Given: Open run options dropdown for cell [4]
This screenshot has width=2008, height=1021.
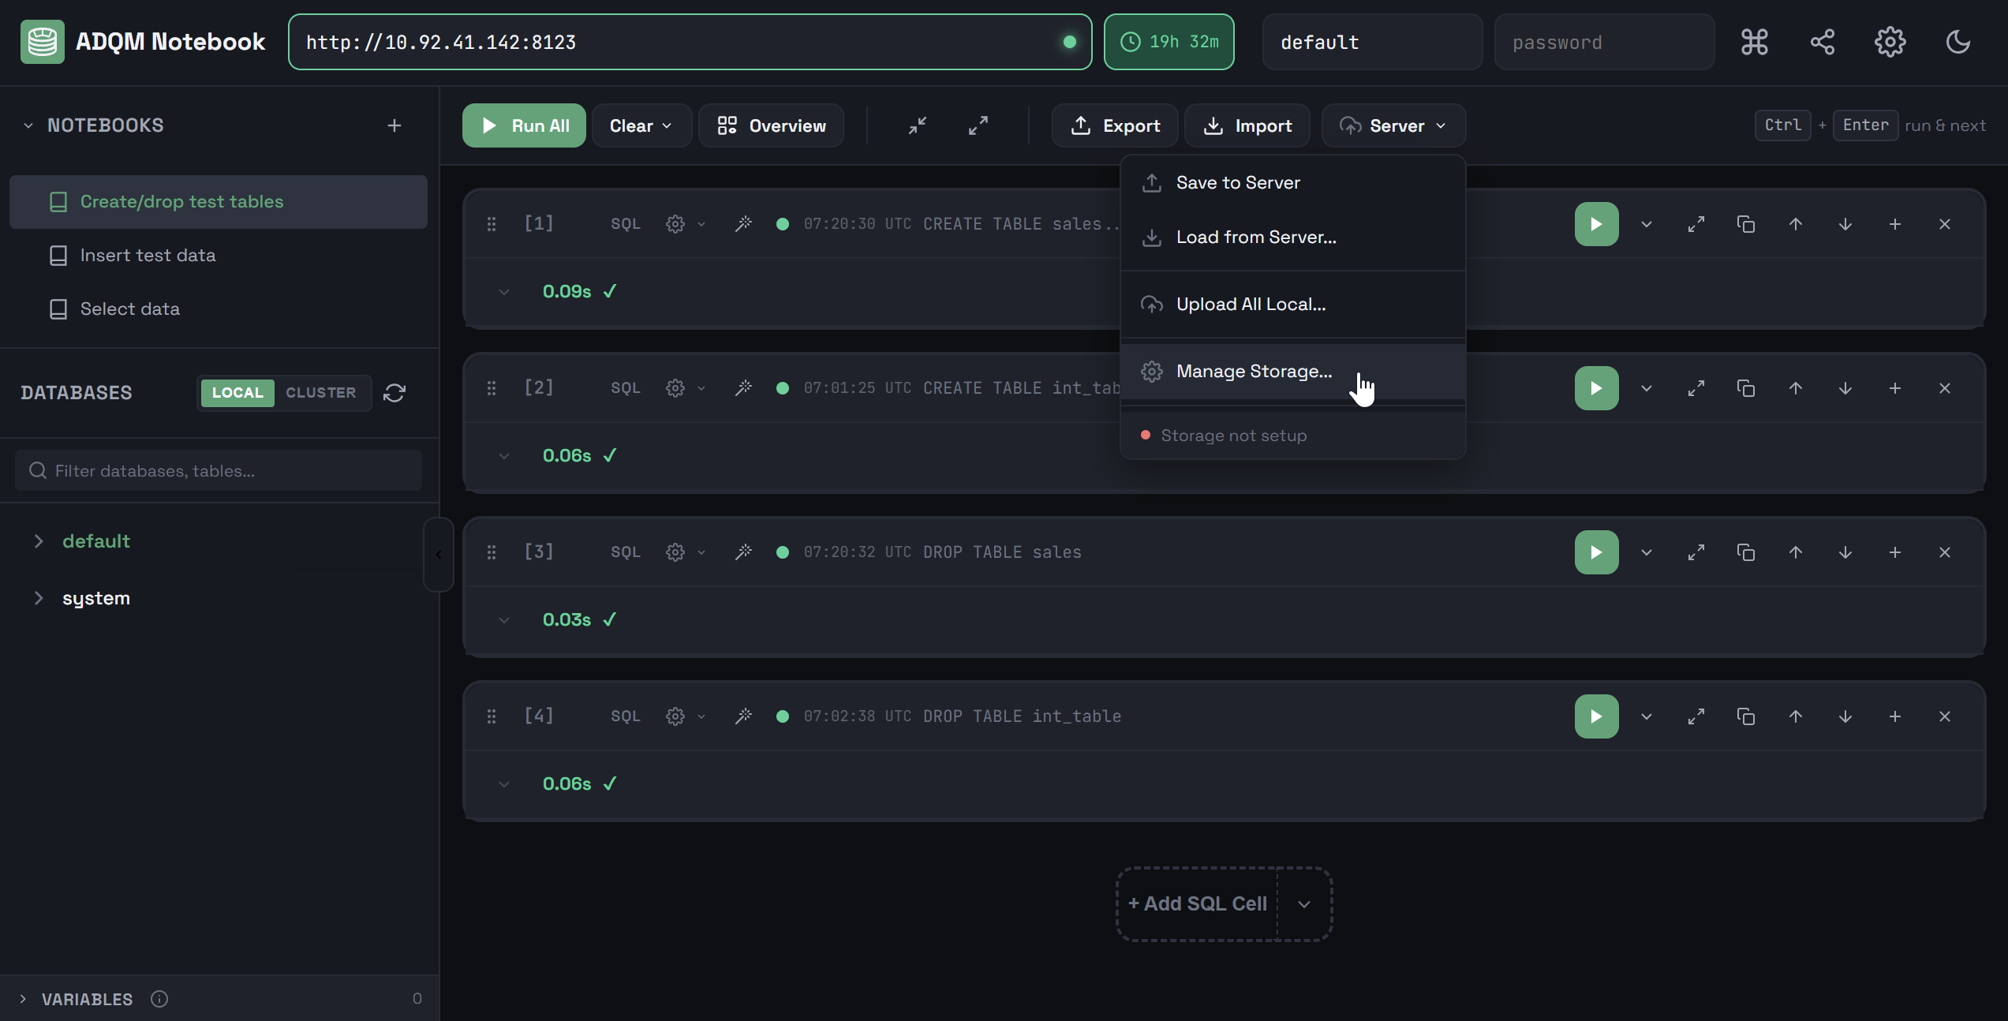Looking at the screenshot, I should point(1647,716).
